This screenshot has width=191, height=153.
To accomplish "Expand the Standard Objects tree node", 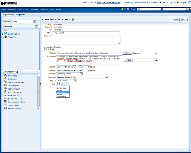I will click(x=3, y=34).
